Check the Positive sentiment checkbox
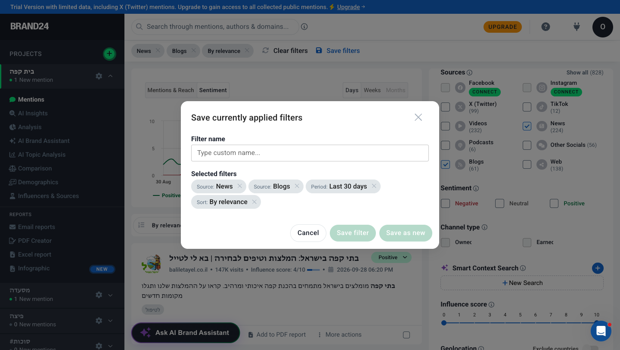 [554, 203]
